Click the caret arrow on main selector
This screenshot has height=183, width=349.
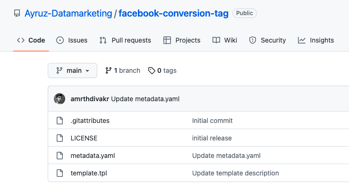click(87, 71)
